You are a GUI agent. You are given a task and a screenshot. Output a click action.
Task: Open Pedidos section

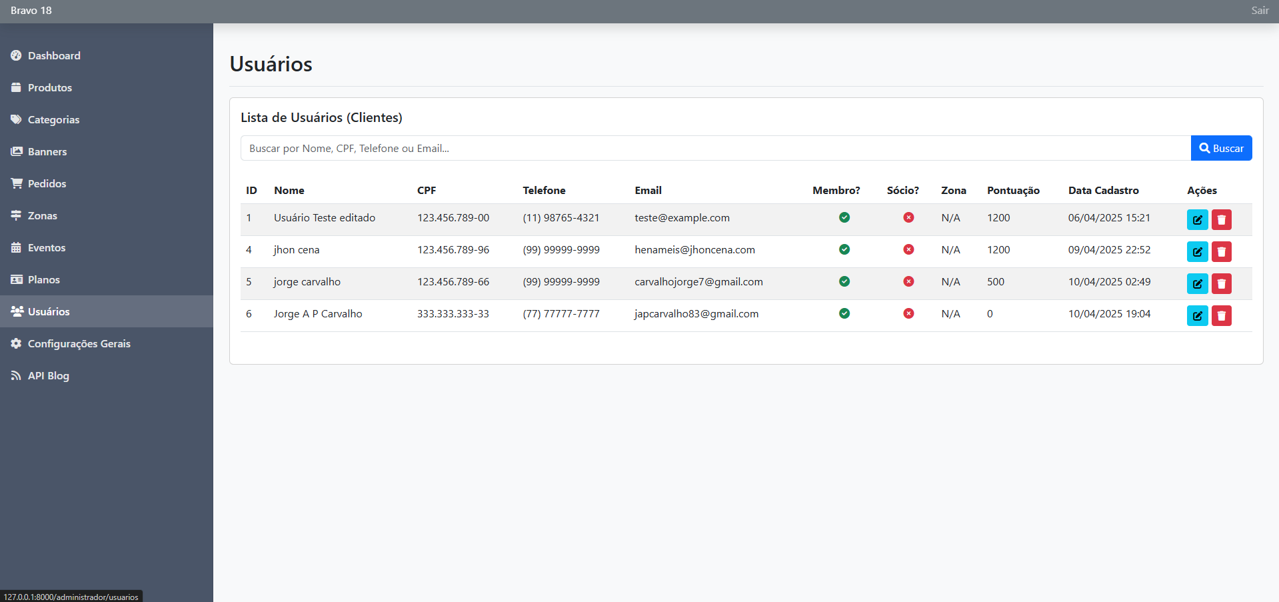click(107, 183)
